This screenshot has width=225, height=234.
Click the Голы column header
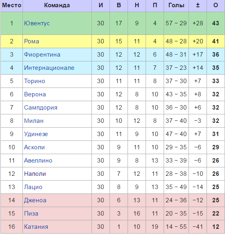coord(176,5)
